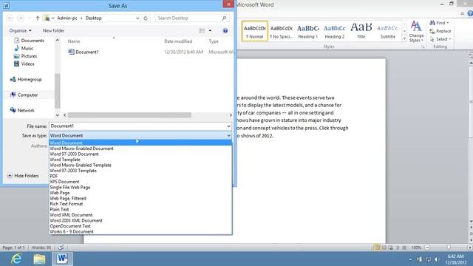Screen dimensions: 473x266
Task: Choose XPS Document format
Action: click(x=140, y=182)
